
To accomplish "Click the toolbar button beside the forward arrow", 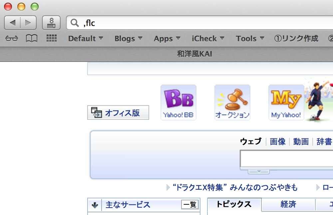I will coord(51,23).
